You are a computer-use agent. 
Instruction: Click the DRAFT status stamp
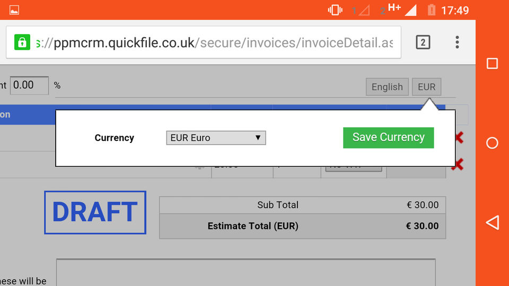click(95, 212)
